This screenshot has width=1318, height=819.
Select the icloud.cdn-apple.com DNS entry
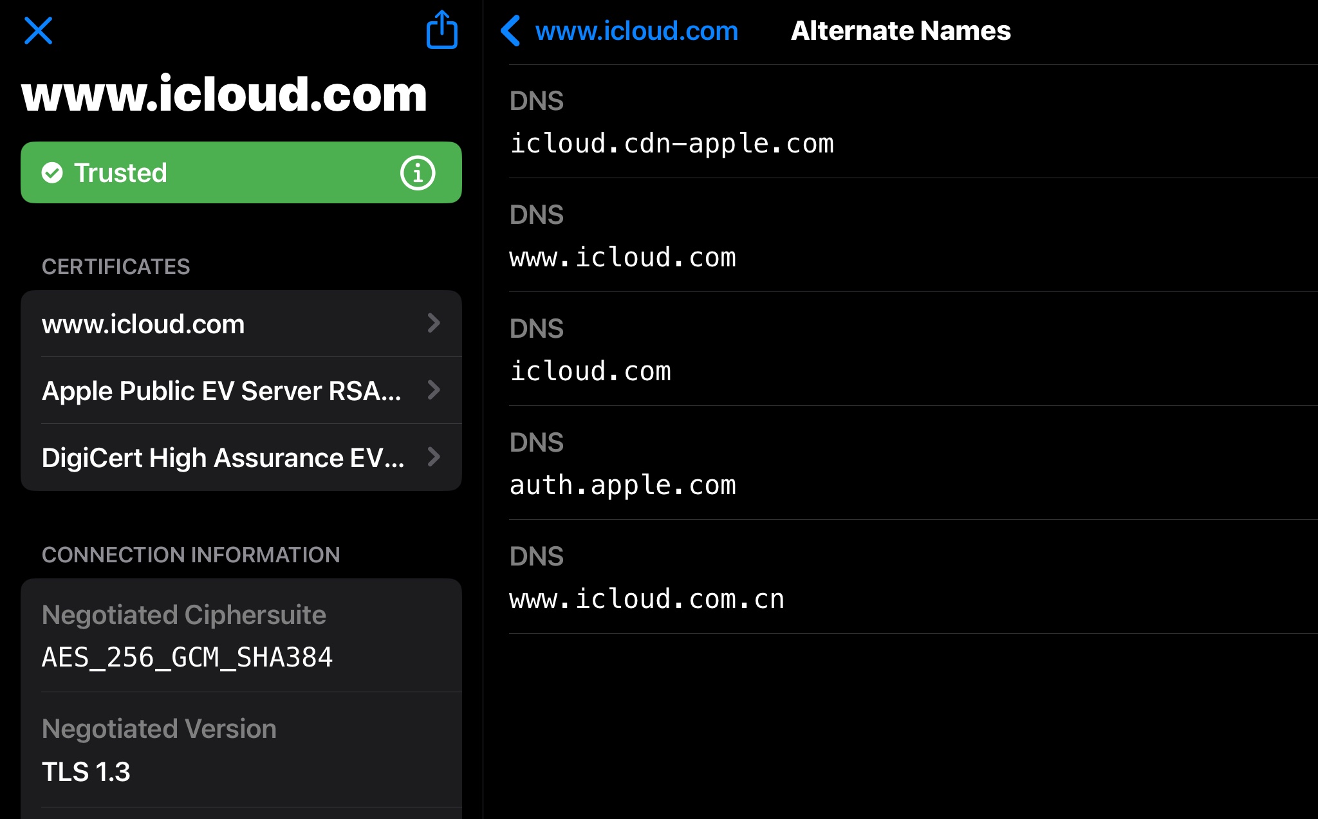pyautogui.click(x=671, y=143)
